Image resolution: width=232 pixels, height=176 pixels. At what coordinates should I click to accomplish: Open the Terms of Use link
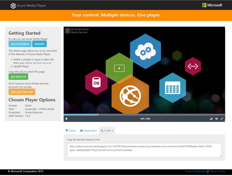(217, 171)
